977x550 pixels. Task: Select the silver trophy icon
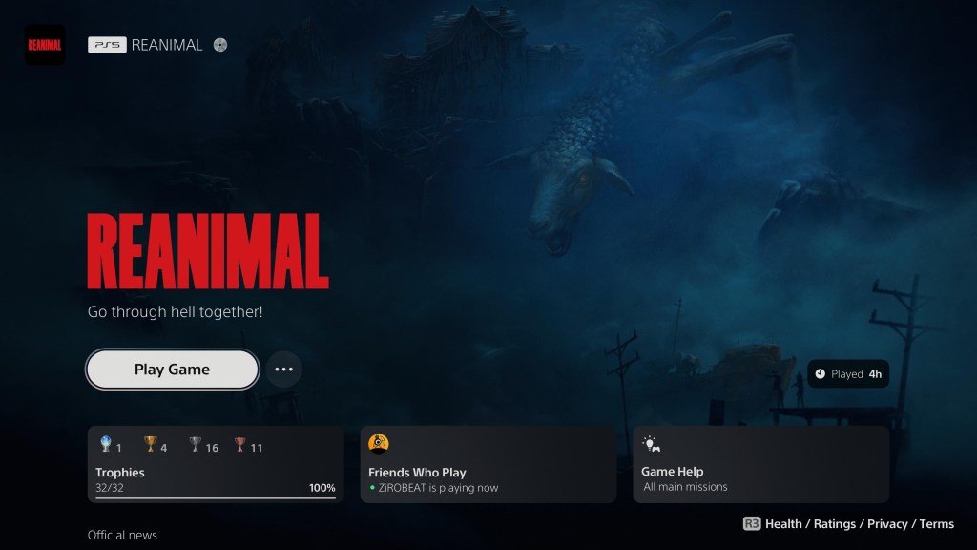(196, 444)
